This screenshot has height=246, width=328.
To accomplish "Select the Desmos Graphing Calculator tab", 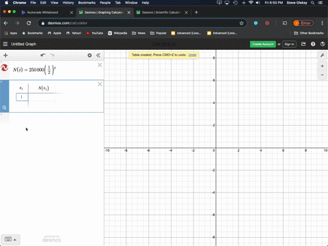I will (104, 12).
